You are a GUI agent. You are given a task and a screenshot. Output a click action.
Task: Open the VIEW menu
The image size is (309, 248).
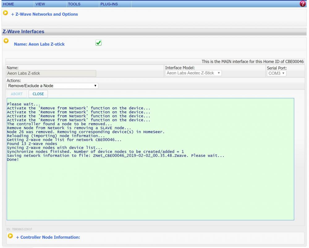(x=40, y=4)
